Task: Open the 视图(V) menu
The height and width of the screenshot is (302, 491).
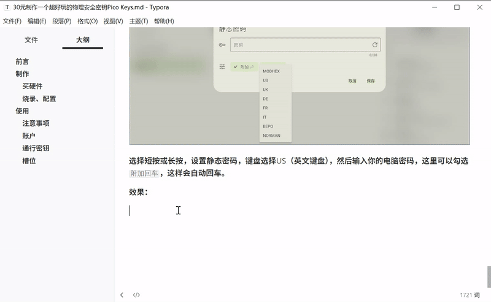Action: [114, 21]
